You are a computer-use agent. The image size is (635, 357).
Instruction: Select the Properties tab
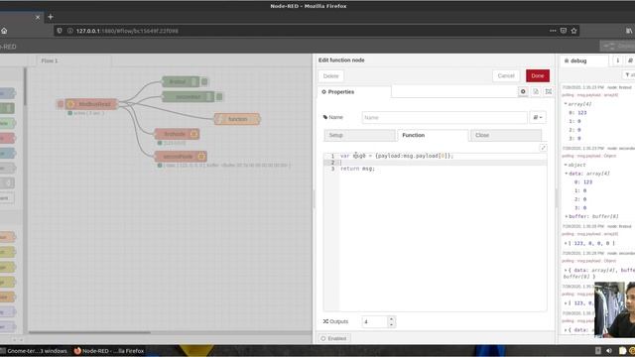click(353, 92)
